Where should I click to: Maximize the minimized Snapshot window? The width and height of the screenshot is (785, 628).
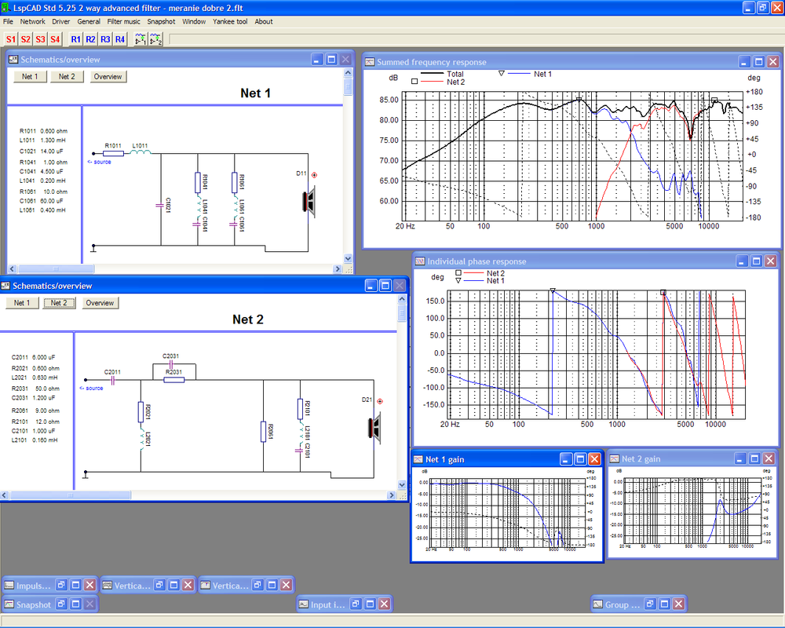(x=75, y=604)
